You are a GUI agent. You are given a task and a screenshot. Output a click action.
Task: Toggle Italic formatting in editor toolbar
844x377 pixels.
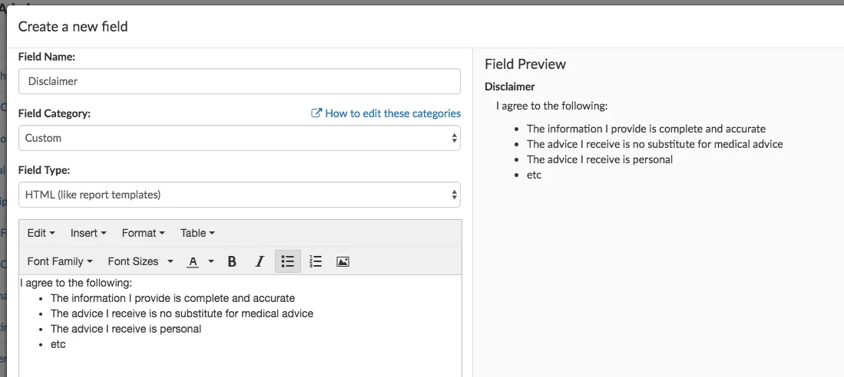[260, 261]
